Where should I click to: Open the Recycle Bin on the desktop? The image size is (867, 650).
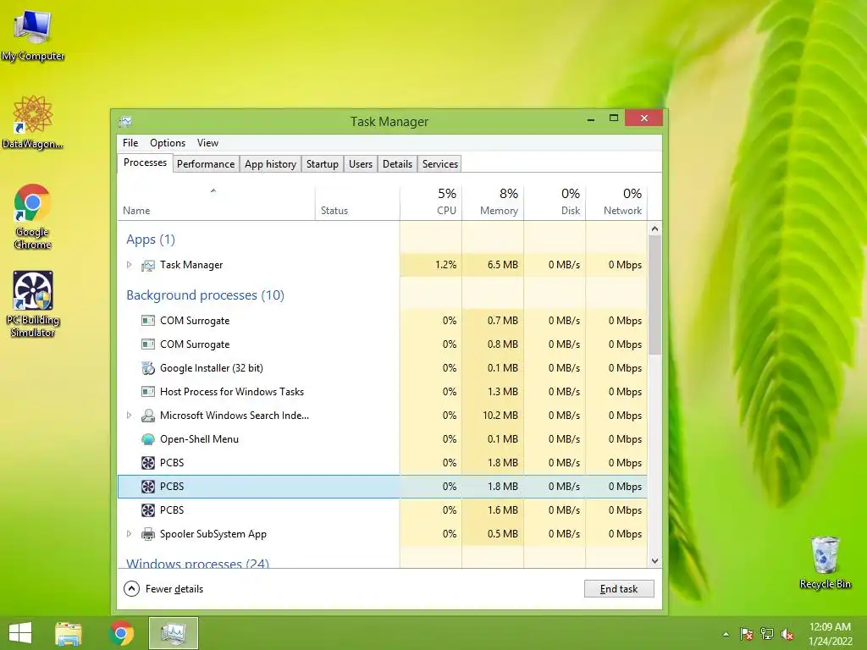[x=825, y=562]
